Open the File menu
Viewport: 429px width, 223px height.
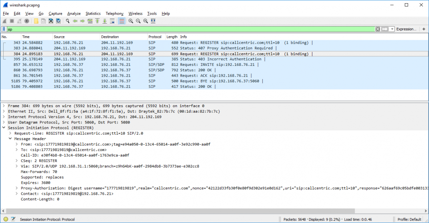(x=6, y=14)
